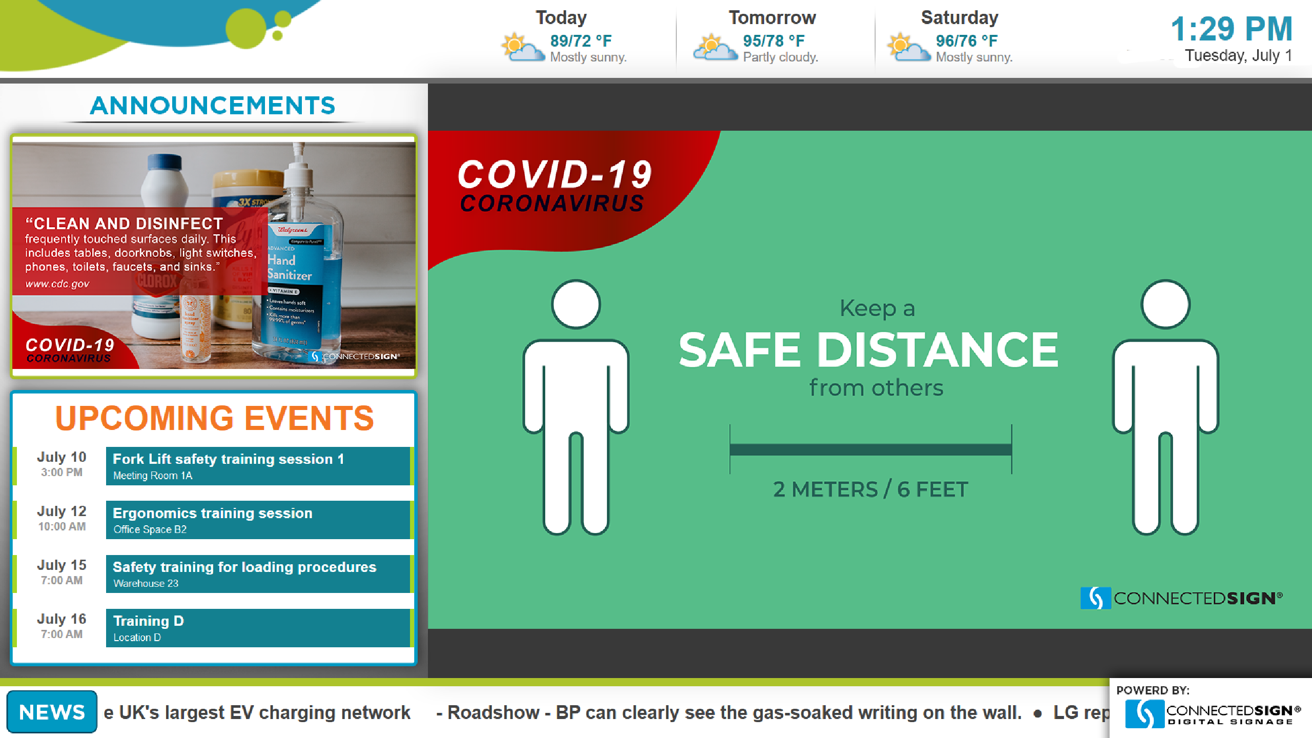The image size is (1312, 738).
Task: Click Tomorrow's partly cloudy weather icon
Action: pos(715,48)
